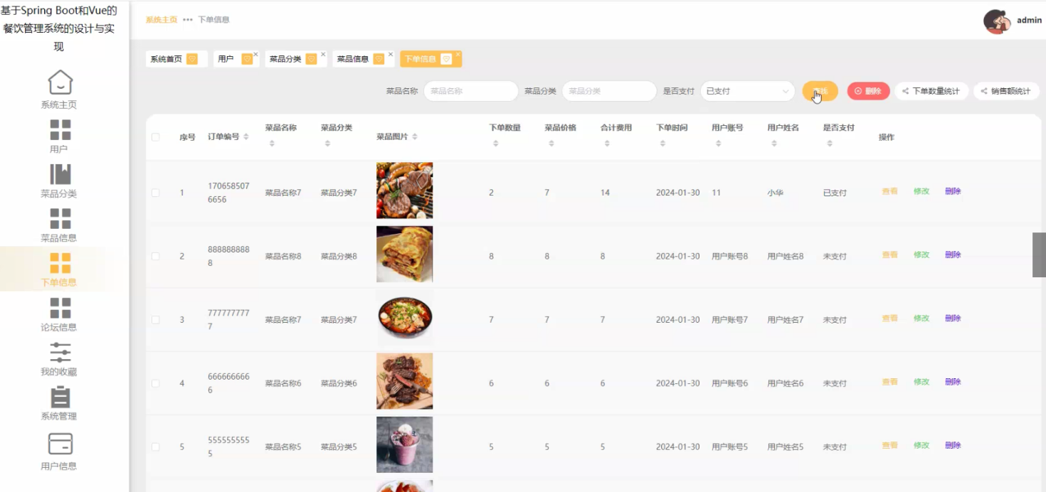Check the row 1 checkbox

point(155,193)
